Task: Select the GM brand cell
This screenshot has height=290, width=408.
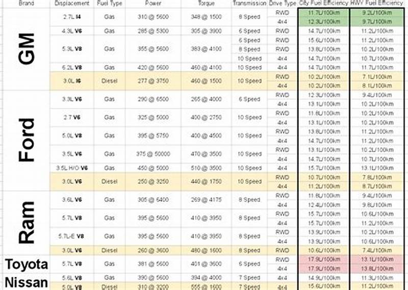Action: (x=26, y=49)
